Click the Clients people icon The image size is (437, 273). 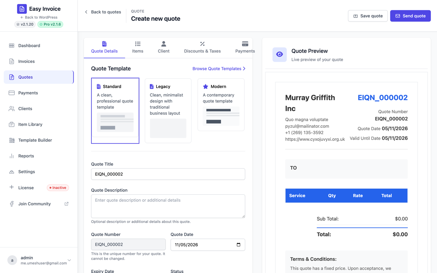[12, 108]
